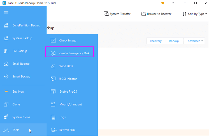Choose Enable PreOS label
This screenshot has width=209, height=136.
click(x=68, y=92)
